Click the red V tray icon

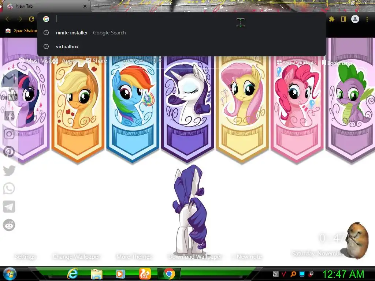pos(284,274)
